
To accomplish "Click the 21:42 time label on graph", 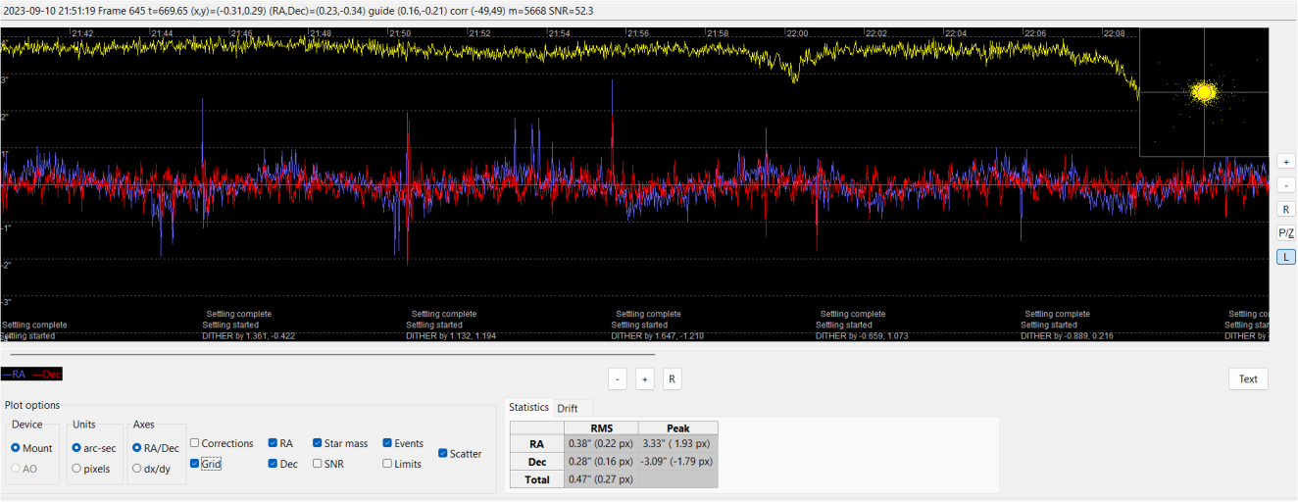I will (82, 33).
